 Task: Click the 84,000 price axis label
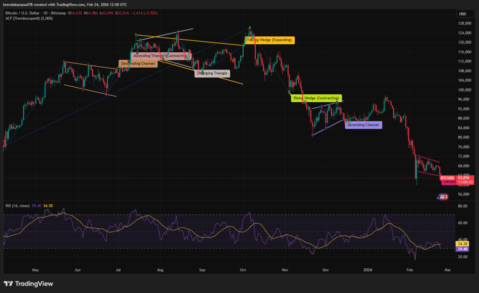464,128
